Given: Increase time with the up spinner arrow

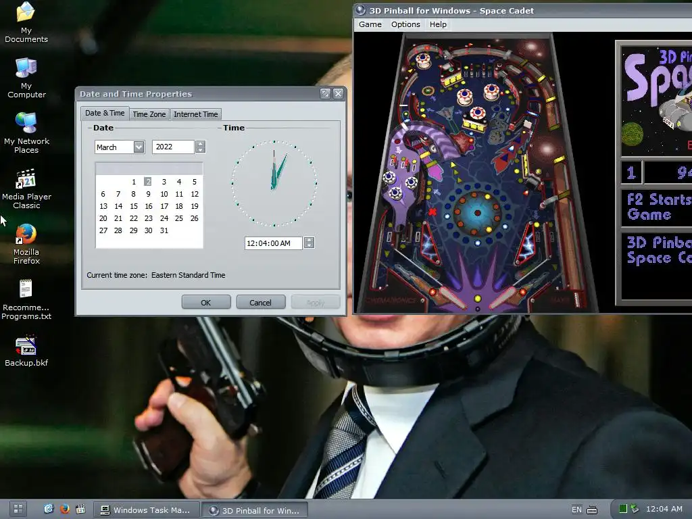Looking at the screenshot, I should [310, 240].
